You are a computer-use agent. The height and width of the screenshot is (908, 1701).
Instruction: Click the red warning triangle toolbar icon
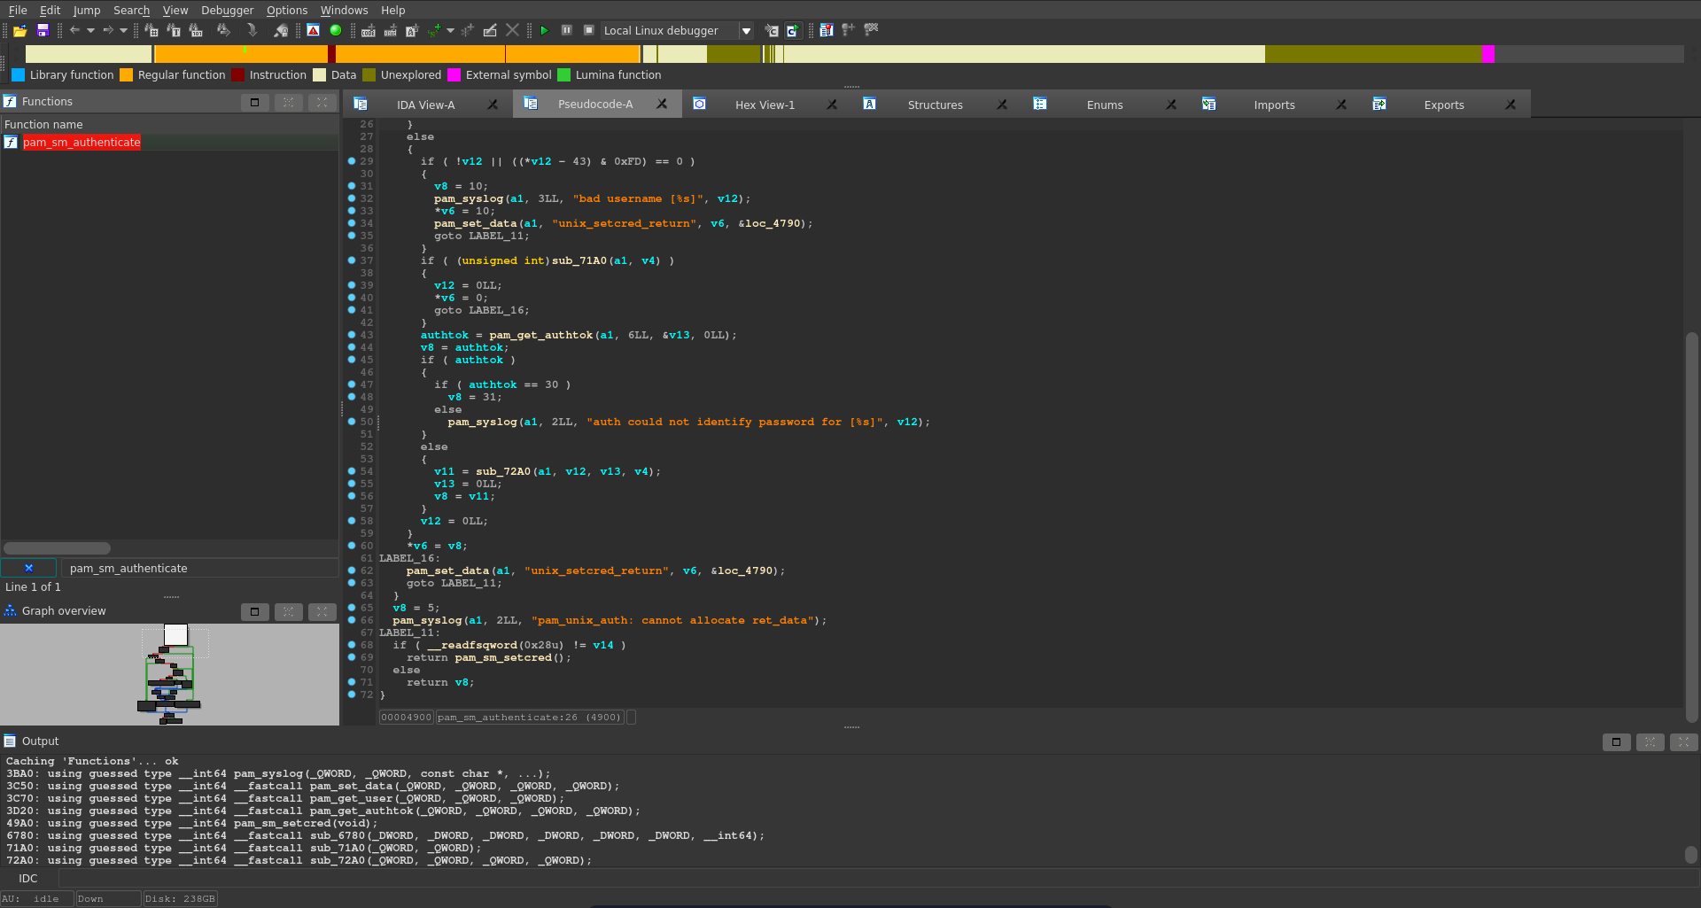pyautogui.click(x=314, y=31)
